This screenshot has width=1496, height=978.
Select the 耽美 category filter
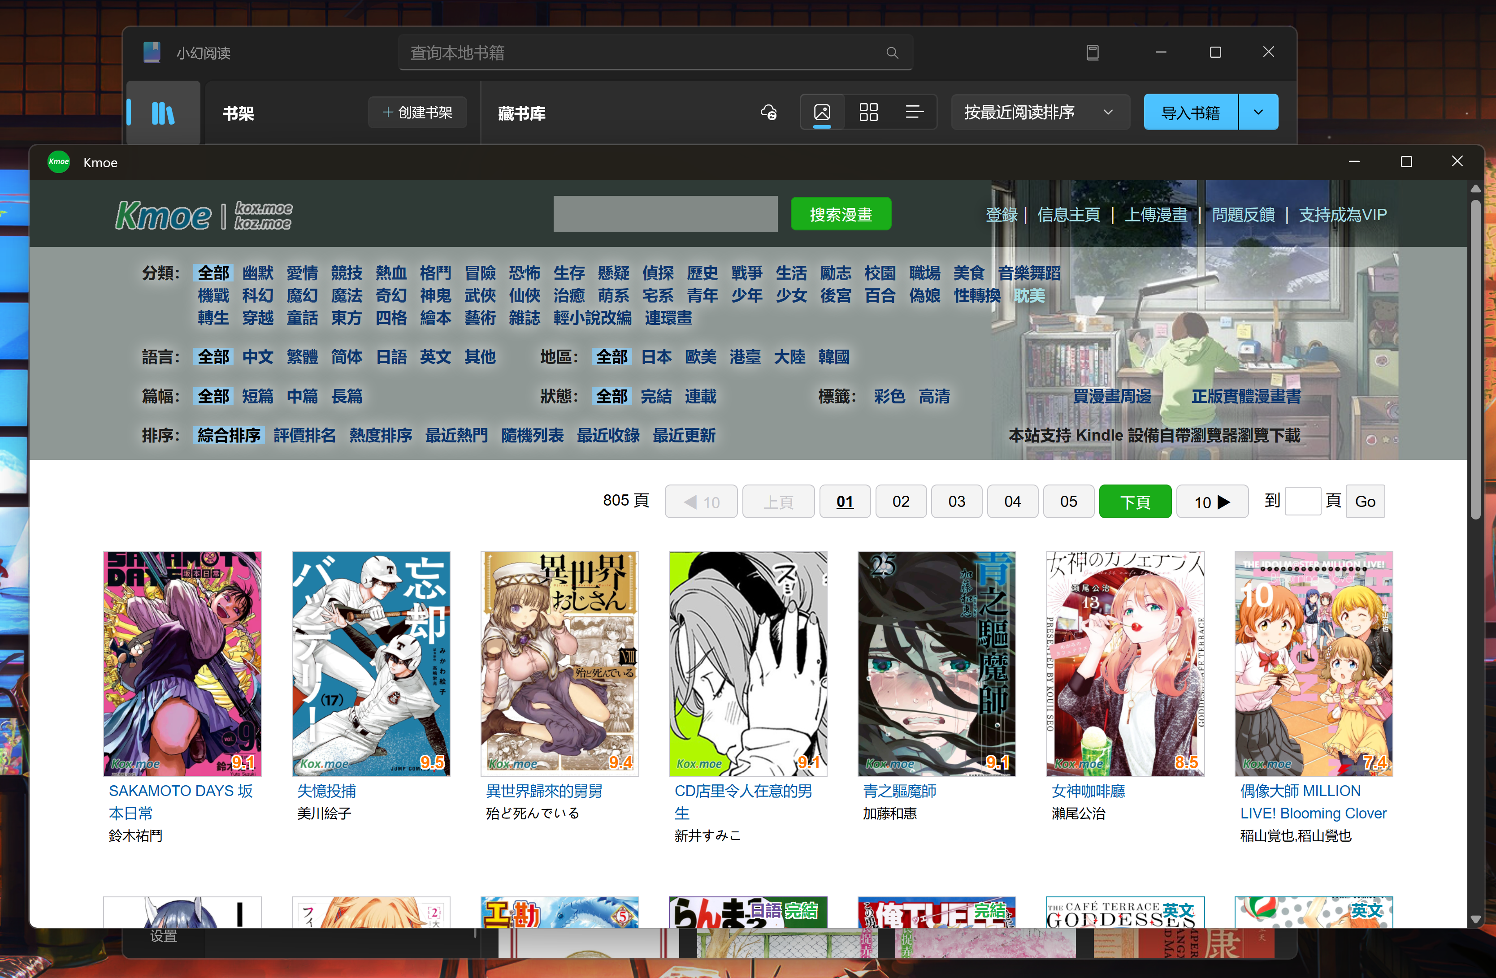point(1029,295)
